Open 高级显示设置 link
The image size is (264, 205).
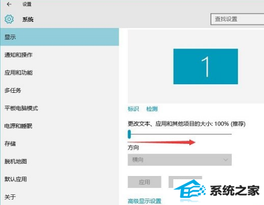click(x=144, y=201)
